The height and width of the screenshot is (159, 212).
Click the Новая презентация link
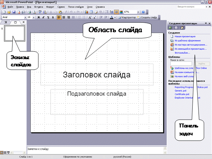point(185,36)
